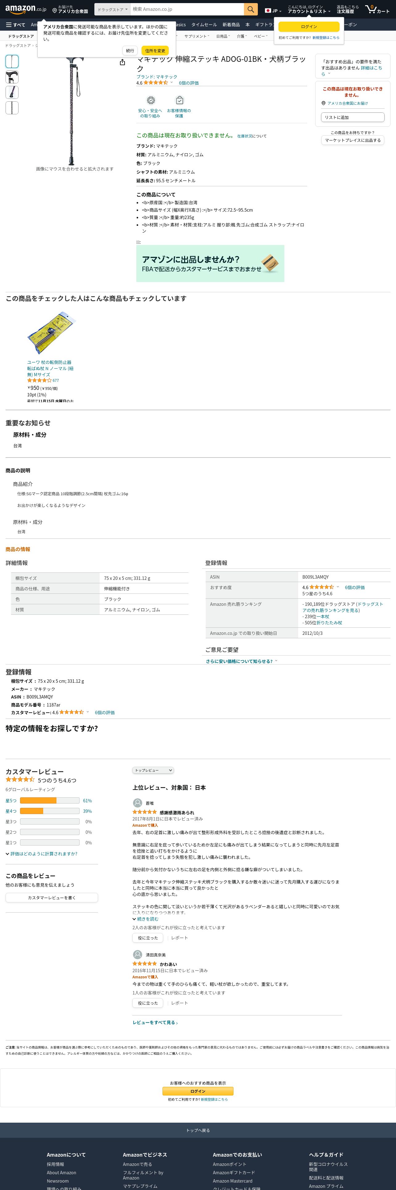Image resolution: width=396 pixels, height=1190 pixels.
Task: Click the リストに追加 button
Action: [353, 117]
